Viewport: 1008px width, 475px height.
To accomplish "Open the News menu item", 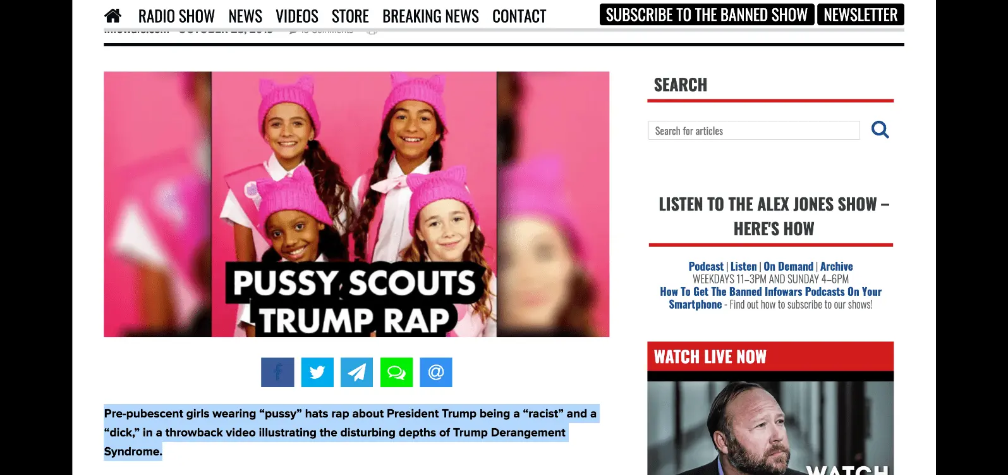I will pos(245,16).
